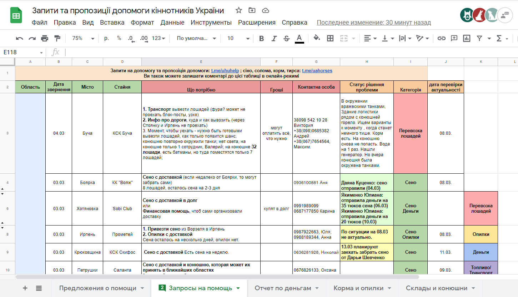Open the Вставка menu
Image resolution: width=518 pixels, height=297 pixels.
click(112, 23)
